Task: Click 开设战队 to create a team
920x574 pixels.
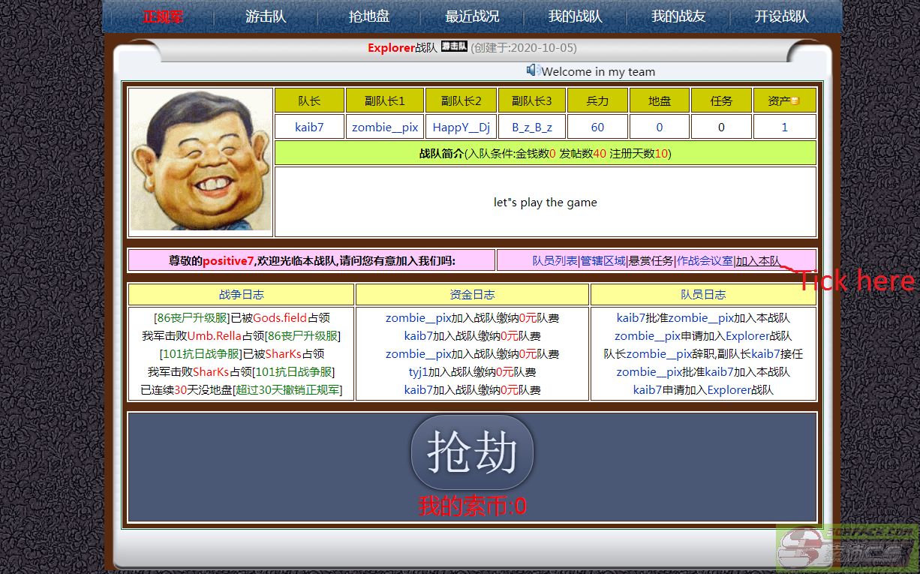Action: 782,17
